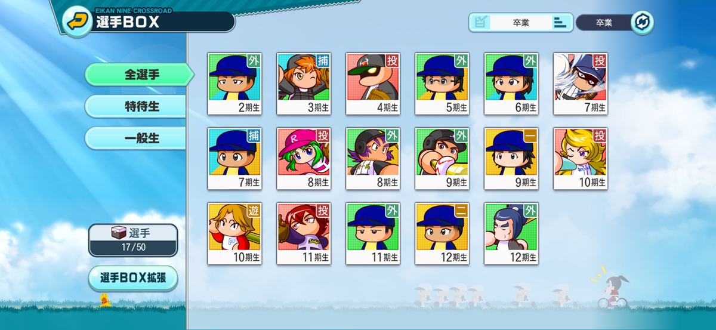Select the purple-haired outfielder 8期生 card
716x330 pixels.
(x=373, y=159)
